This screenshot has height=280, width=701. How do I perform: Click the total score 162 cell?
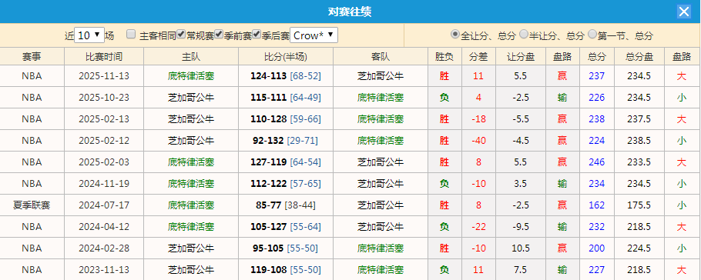597,205
